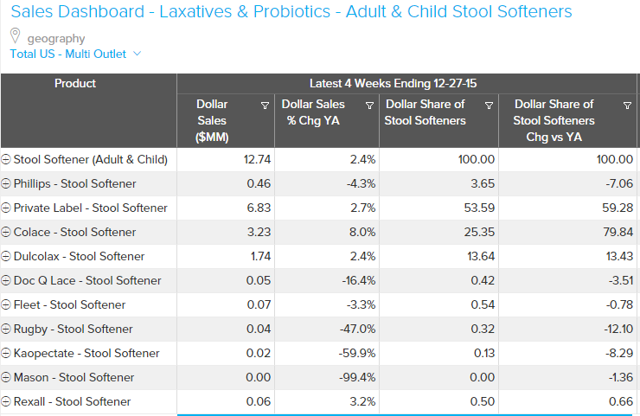Collapse the Stool Softener (Adult & Child) row
Image resolution: width=640 pixels, height=416 pixels.
(7, 160)
